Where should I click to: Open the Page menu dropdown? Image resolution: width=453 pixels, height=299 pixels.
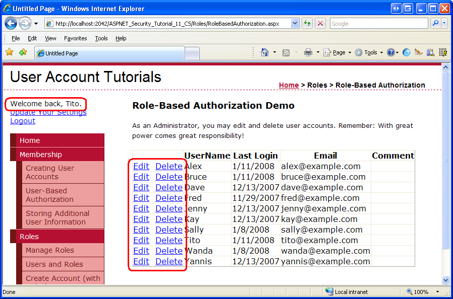[x=337, y=52]
